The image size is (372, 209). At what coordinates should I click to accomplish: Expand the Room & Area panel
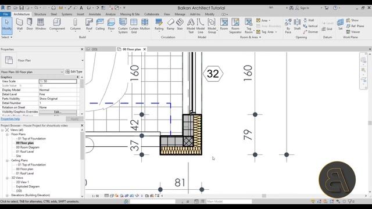tap(251, 37)
